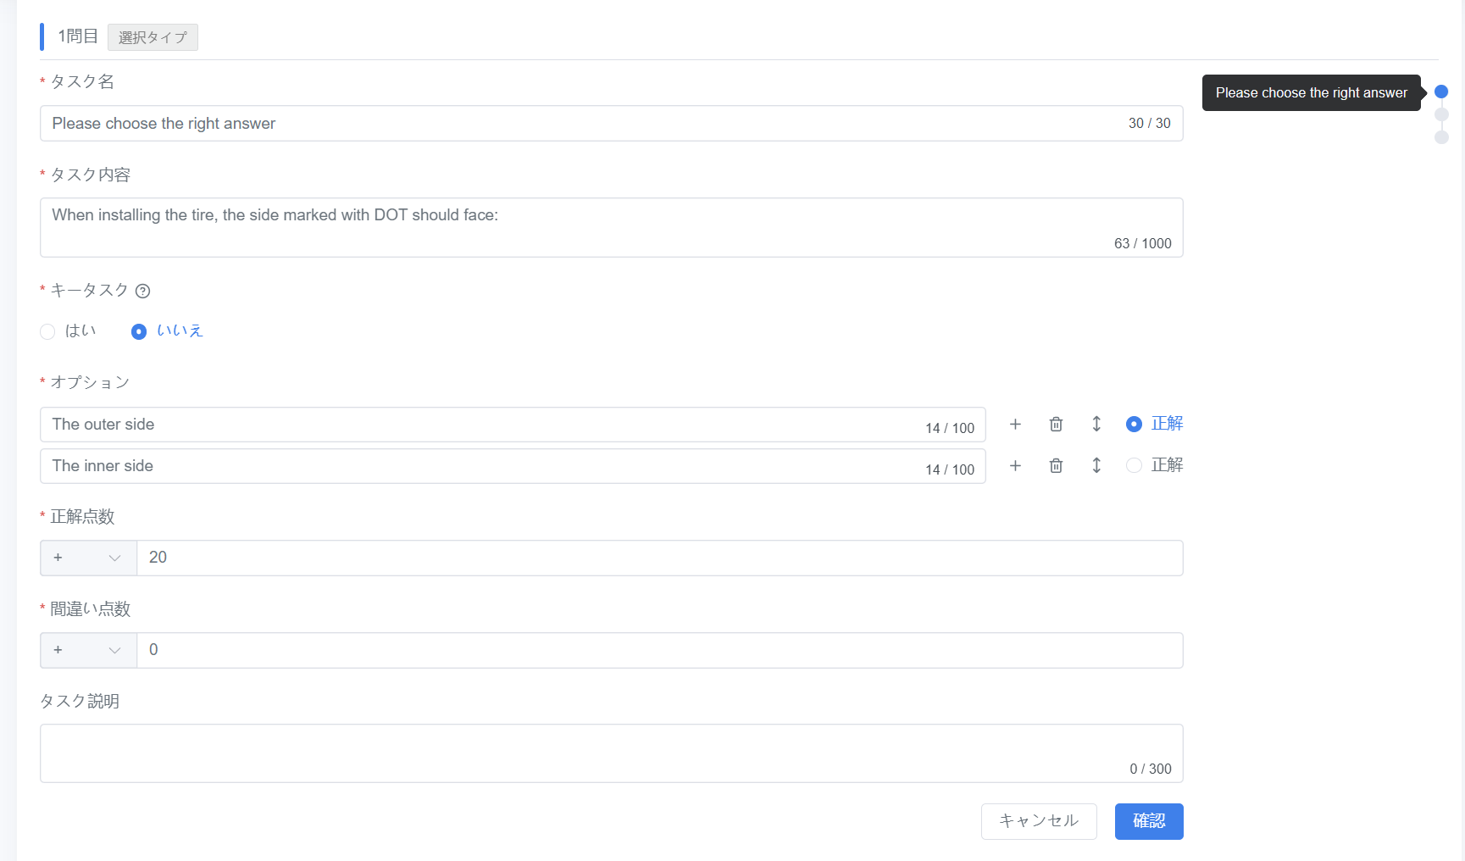Add an option after 'The inner side'

(x=1015, y=466)
